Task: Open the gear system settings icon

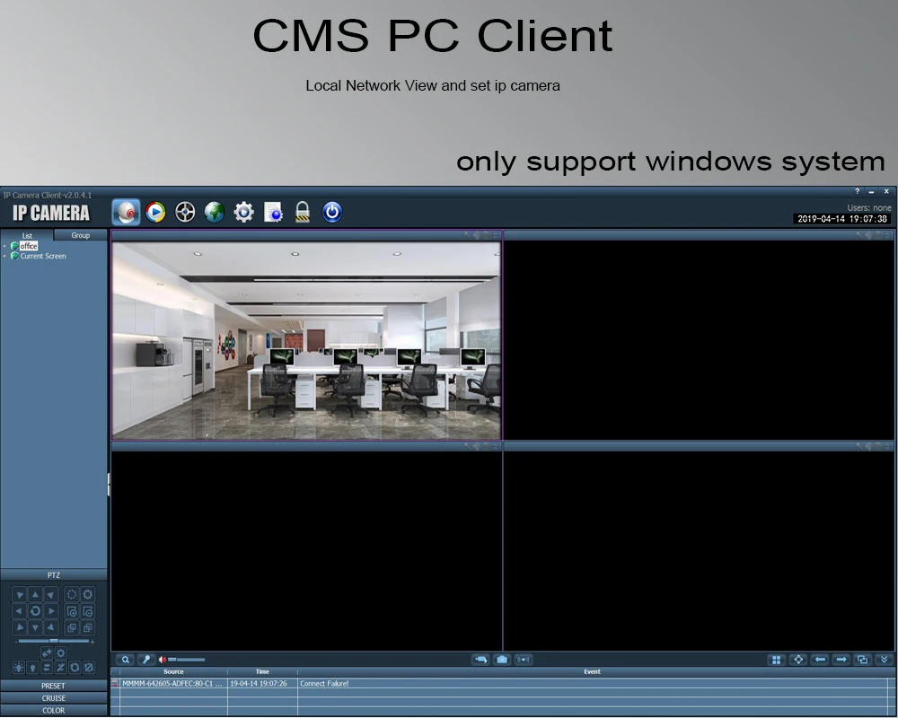Action: pos(244,213)
